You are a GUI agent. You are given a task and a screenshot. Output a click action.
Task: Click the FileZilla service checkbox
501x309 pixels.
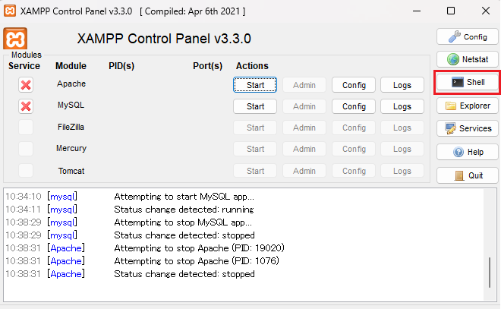click(26, 128)
